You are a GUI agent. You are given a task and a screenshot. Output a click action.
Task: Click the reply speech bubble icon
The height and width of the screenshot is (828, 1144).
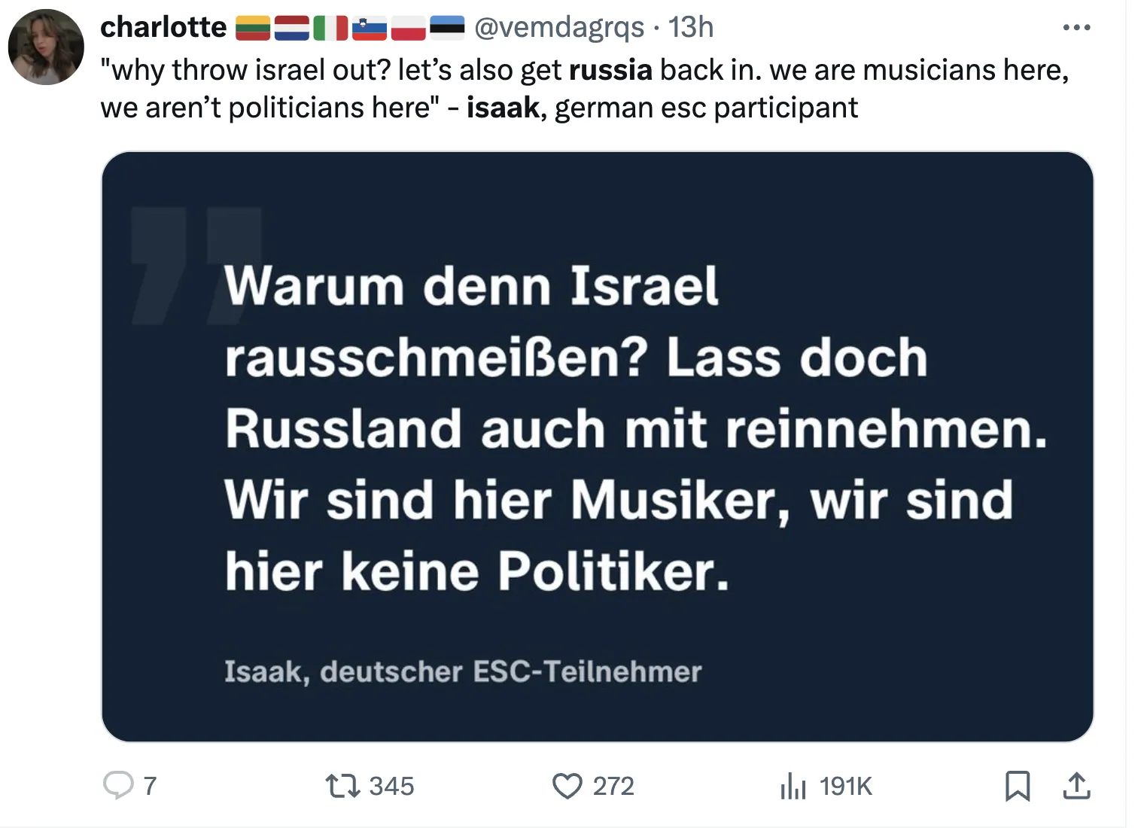pos(118,785)
